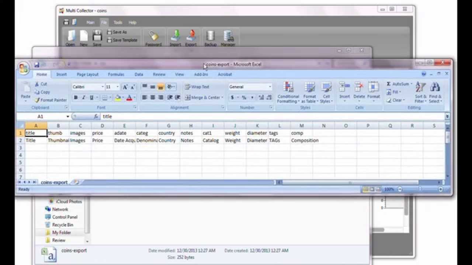Viewport: 472px width, 265px height.
Task: Click the Zoom In plus button
Action: [x=441, y=189]
